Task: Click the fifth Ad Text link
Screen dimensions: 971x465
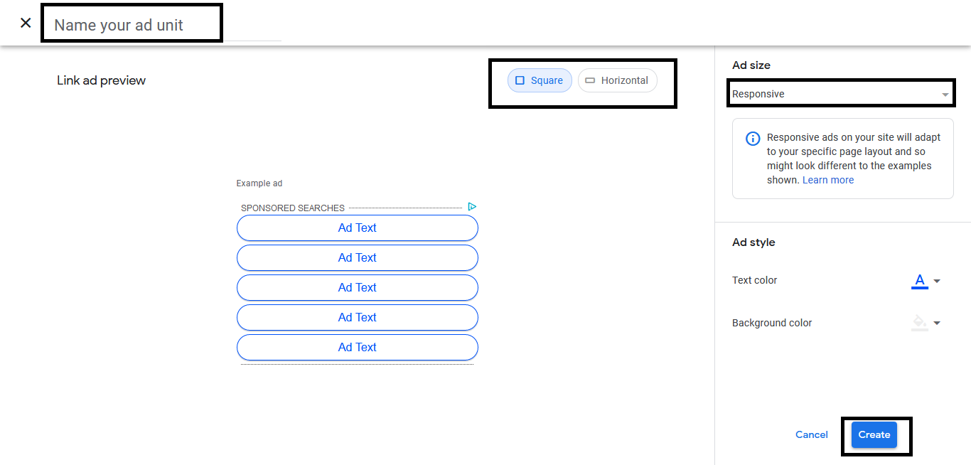Action: (x=357, y=347)
